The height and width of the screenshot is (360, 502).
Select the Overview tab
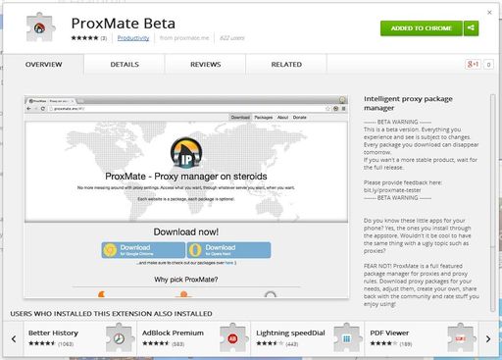tap(43, 65)
